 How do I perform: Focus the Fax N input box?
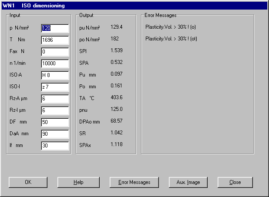[55, 52]
